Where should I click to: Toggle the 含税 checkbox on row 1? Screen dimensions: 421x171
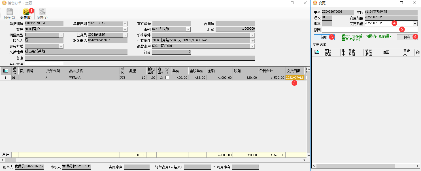tap(167, 77)
